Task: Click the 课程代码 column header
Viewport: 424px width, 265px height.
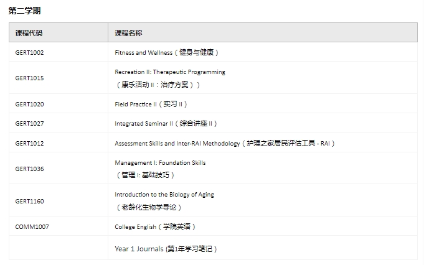Action: click(x=29, y=32)
